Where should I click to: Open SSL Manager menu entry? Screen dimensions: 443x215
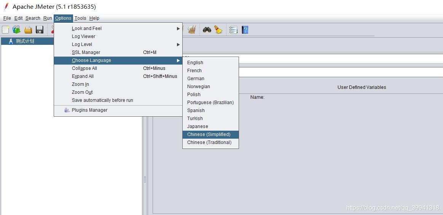pos(118,52)
